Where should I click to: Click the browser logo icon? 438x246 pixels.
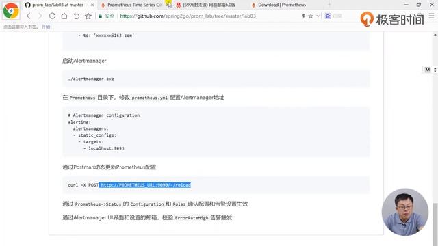(11, 11)
